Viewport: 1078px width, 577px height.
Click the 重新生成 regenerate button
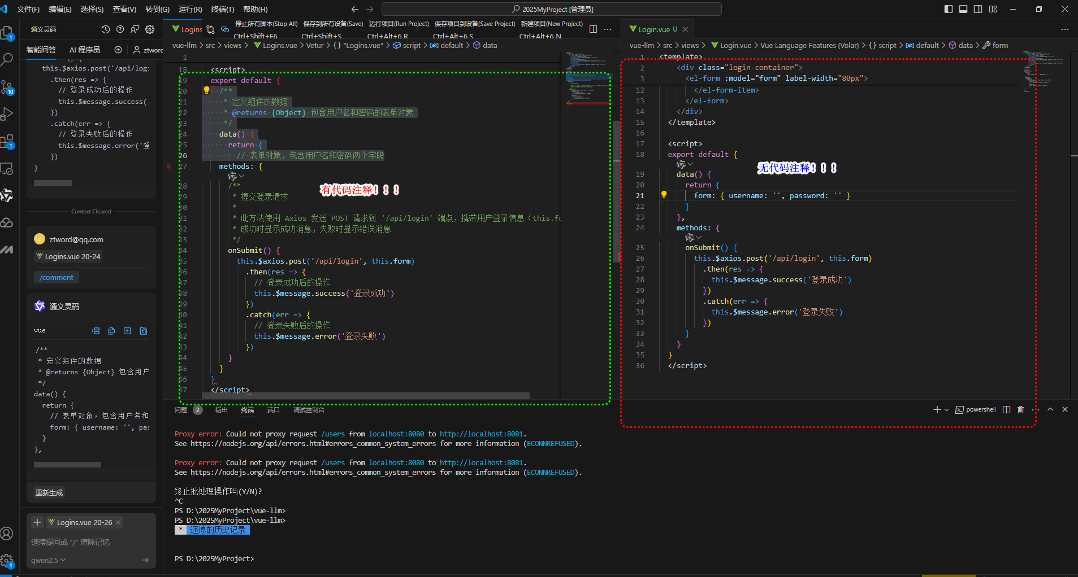49,493
